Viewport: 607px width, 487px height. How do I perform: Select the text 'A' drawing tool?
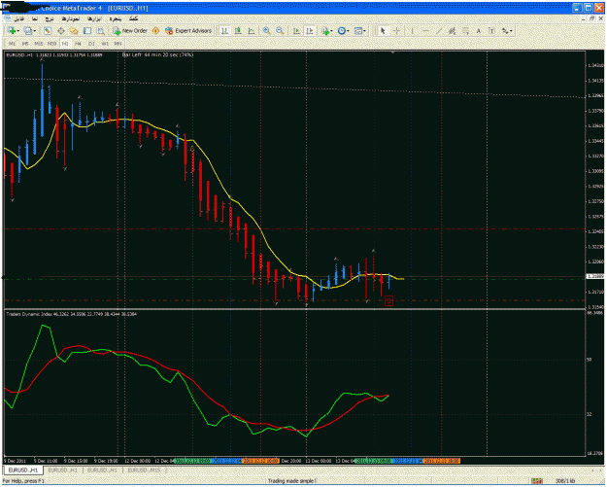point(479,31)
